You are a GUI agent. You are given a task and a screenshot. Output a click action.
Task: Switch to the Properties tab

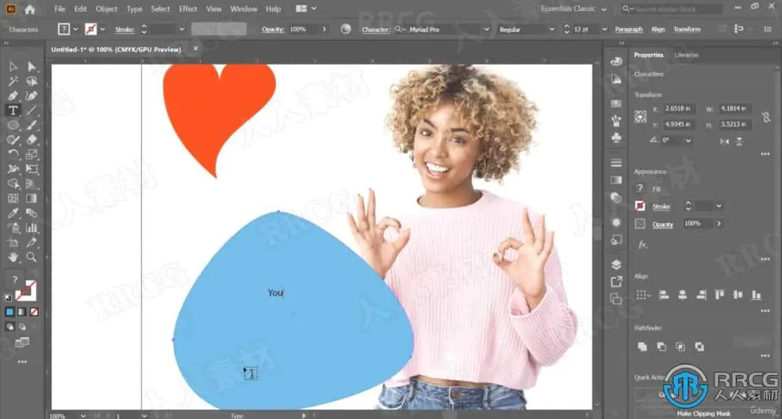tap(648, 55)
